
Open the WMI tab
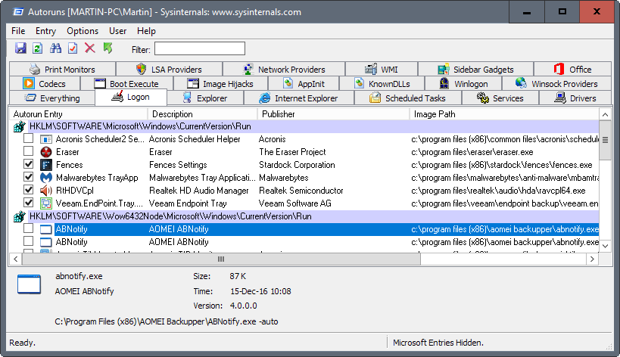(382, 70)
